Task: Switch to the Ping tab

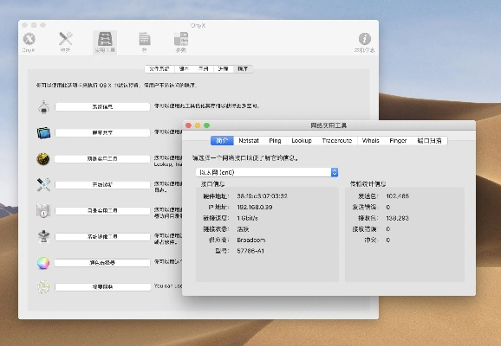Action: click(275, 141)
